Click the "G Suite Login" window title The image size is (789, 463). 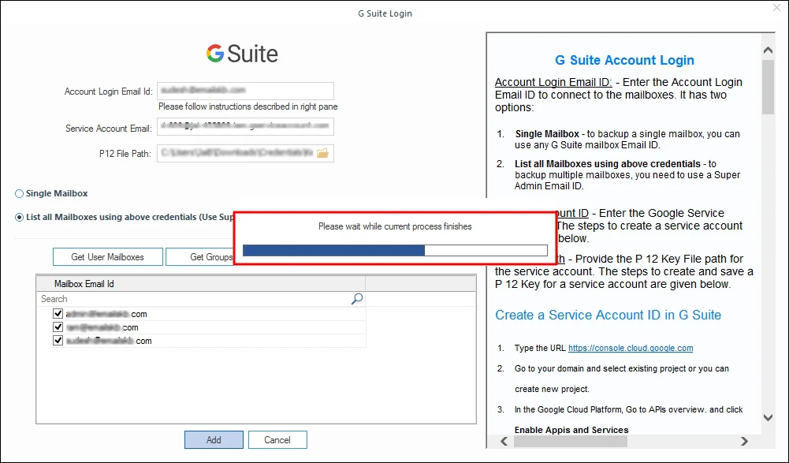pos(385,13)
